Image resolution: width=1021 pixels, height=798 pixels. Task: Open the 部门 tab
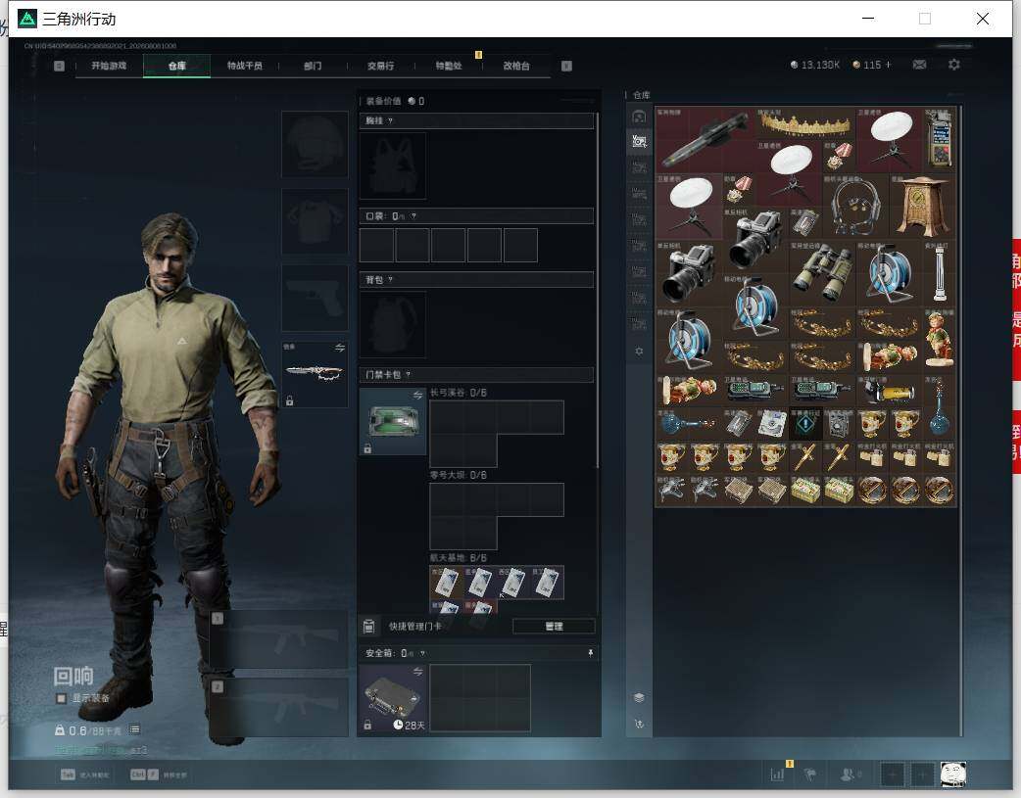click(313, 66)
